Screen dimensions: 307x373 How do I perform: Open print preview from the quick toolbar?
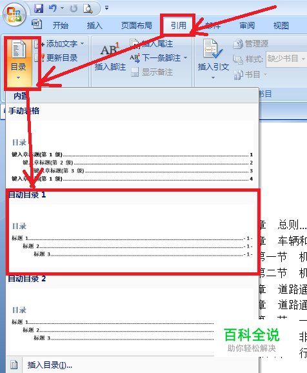coord(88,8)
